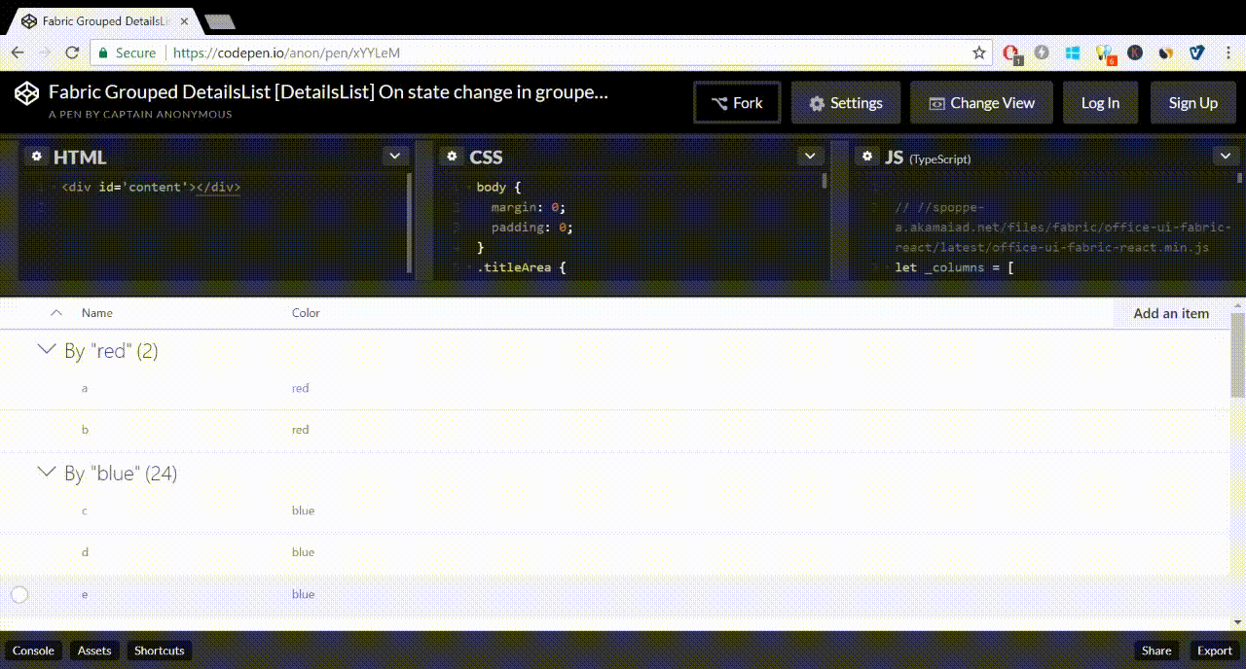
Task: Click the Add an item link
Action: 1171,313
